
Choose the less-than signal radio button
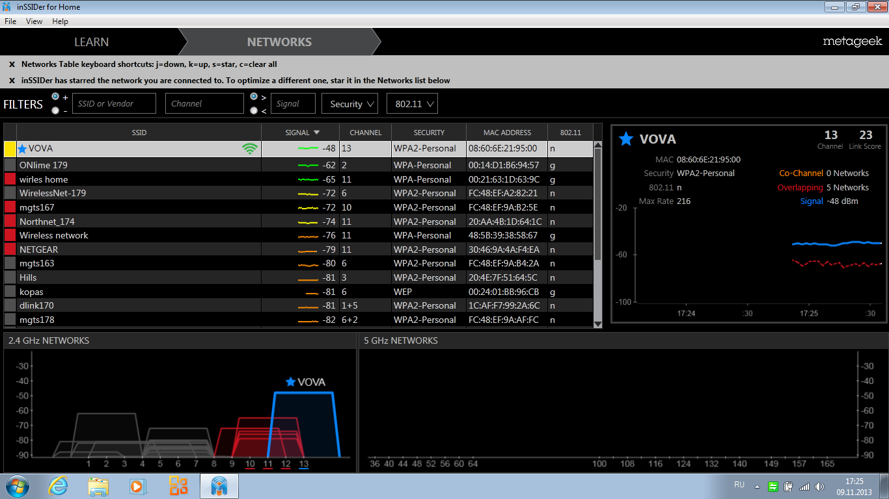(254, 110)
